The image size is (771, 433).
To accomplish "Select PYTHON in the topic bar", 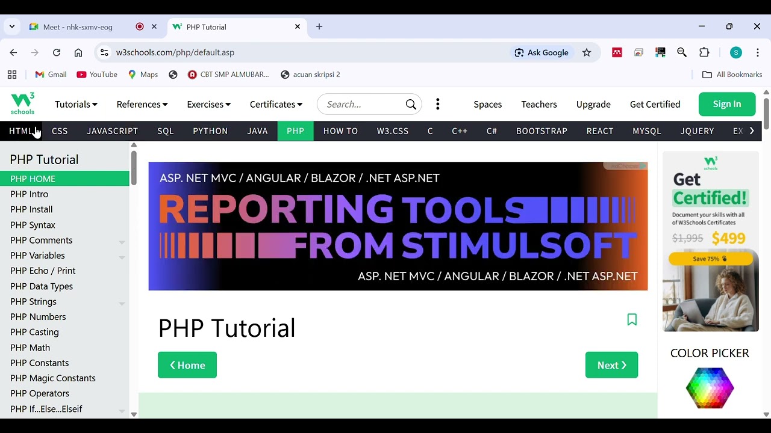I will click(210, 131).
